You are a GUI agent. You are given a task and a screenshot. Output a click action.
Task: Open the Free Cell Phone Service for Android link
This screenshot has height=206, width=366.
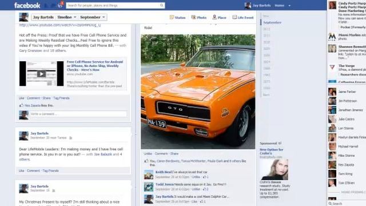point(95,66)
